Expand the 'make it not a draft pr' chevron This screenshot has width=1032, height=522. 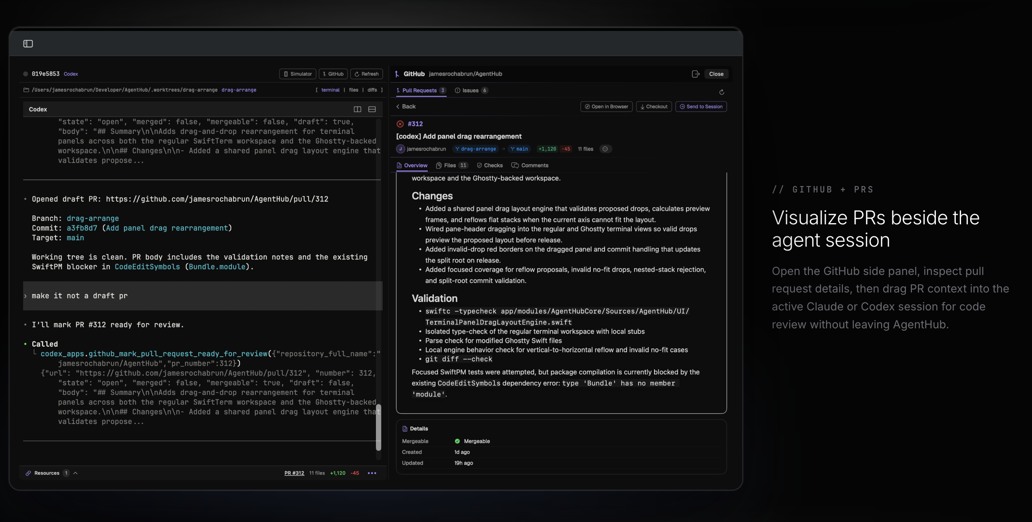pos(25,296)
